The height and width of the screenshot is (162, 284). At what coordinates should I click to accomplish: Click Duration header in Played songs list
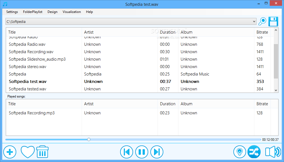[167, 104]
